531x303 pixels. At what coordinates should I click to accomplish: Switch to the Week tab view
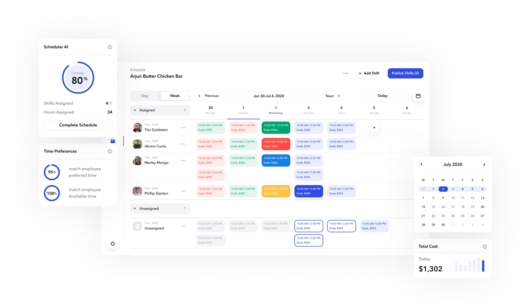click(174, 96)
